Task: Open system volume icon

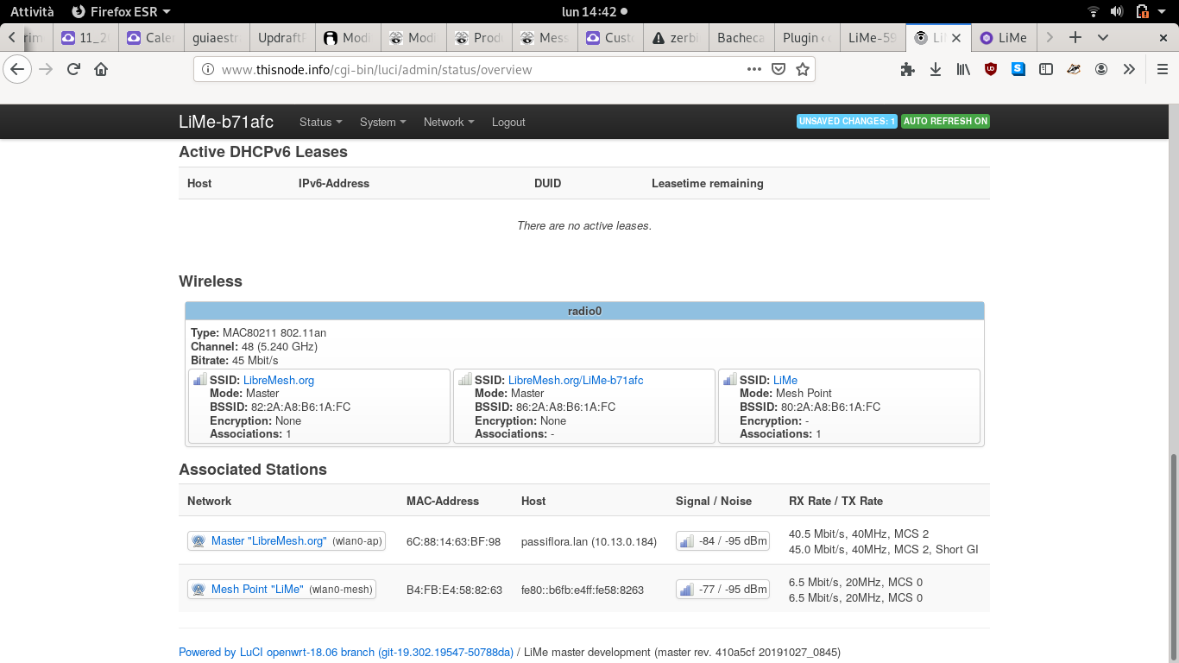Action: tap(1117, 11)
